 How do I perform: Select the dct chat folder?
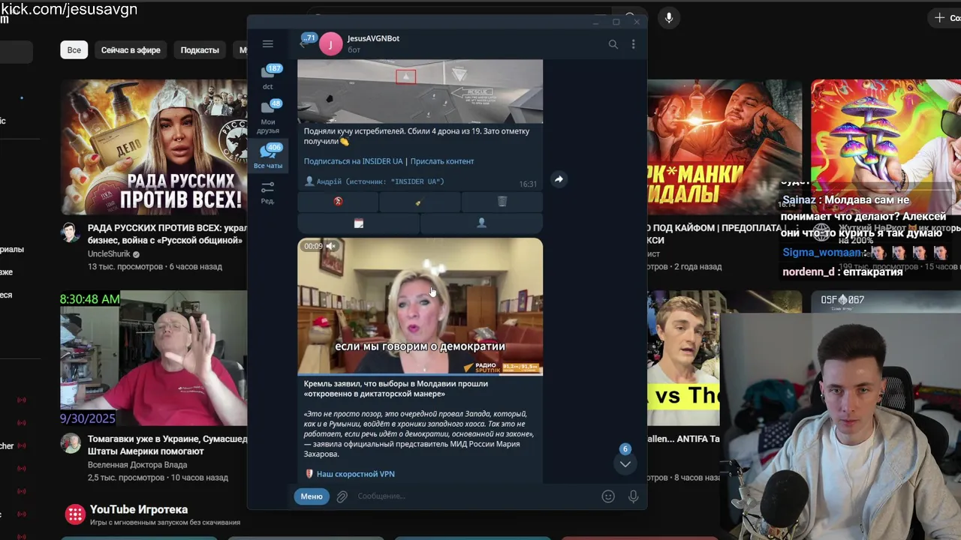pyautogui.click(x=268, y=77)
